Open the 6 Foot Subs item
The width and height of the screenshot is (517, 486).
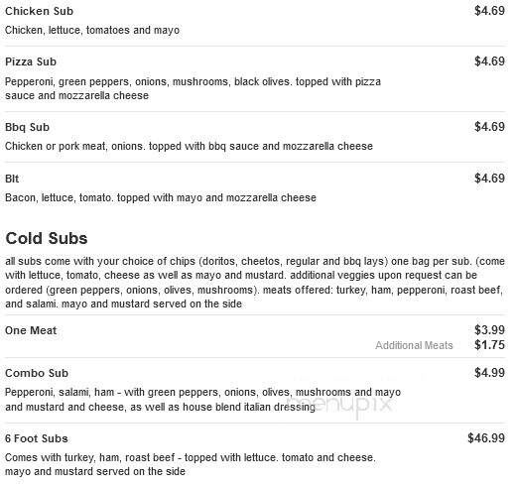[x=37, y=438]
